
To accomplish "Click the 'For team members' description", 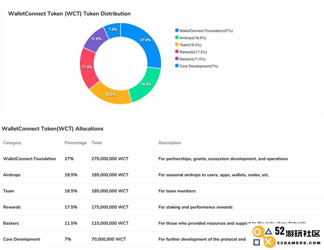I will tap(177, 191).
